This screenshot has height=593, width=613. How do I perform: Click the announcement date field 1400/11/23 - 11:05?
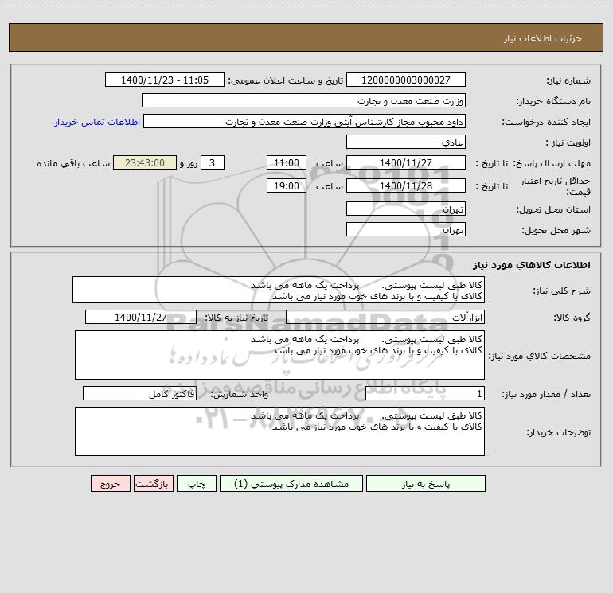click(165, 80)
